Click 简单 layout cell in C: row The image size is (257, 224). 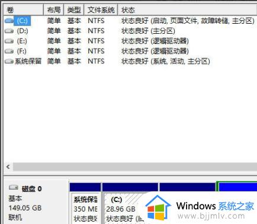click(54, 21)
